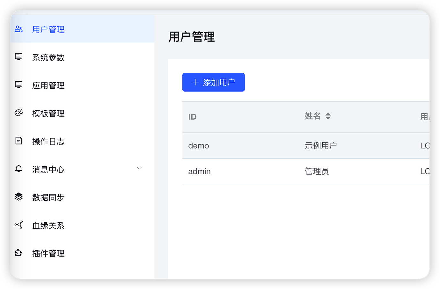Click the users icon beside 用户管理
Screen dimensions: 440x289
[19, 29]
